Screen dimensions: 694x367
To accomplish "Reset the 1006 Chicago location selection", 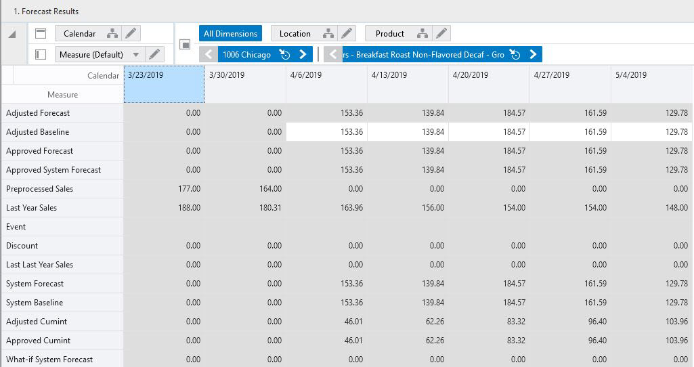I will pyautogui.click(x=285, y=54).
